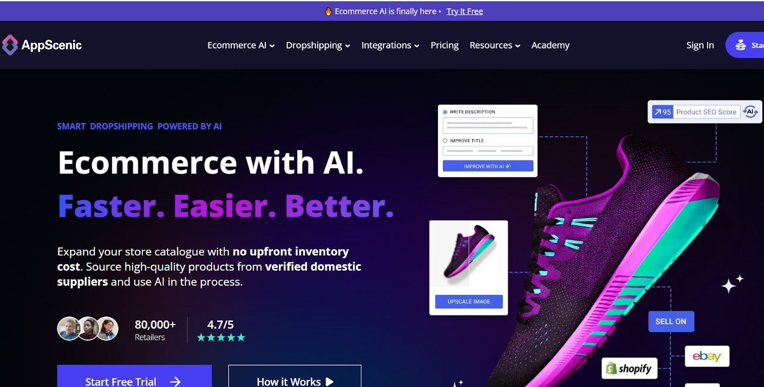
Task: Go to the Pricing page
Action: 445,45
